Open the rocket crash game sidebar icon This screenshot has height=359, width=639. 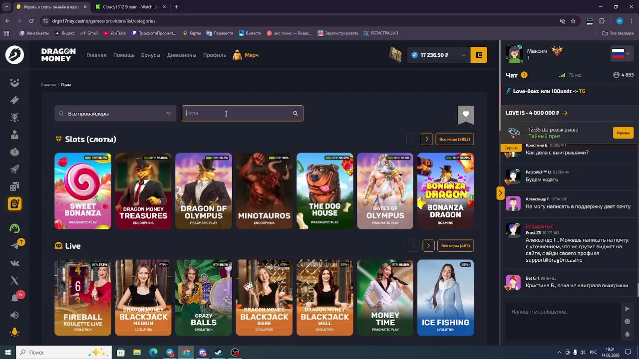point(14,169)
